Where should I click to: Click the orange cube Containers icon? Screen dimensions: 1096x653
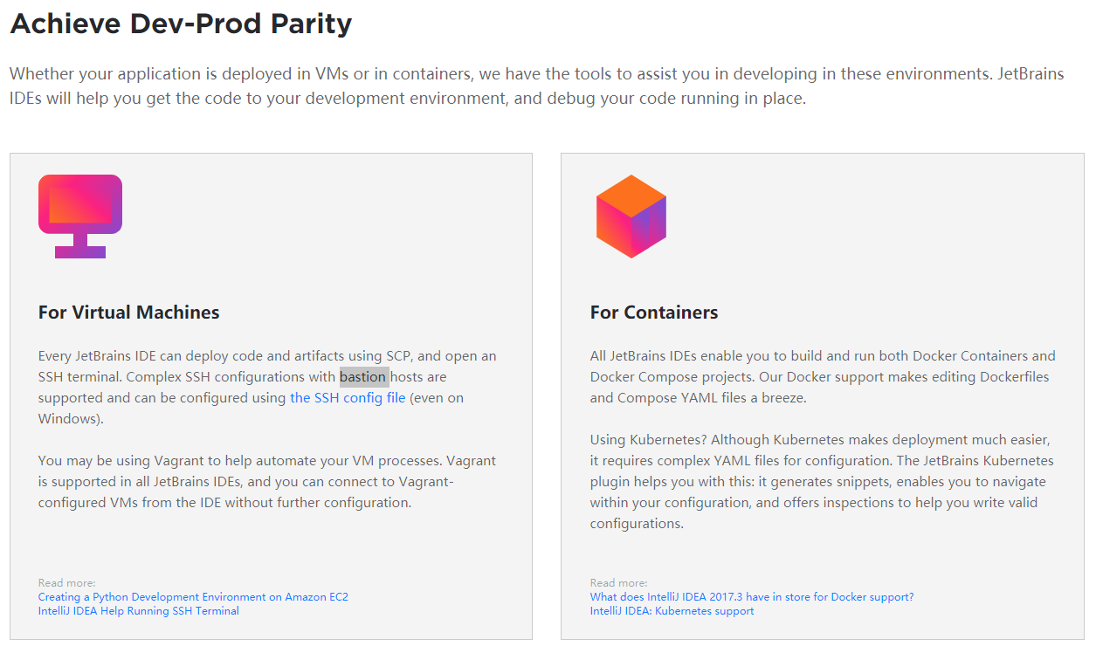click(631, 217)
